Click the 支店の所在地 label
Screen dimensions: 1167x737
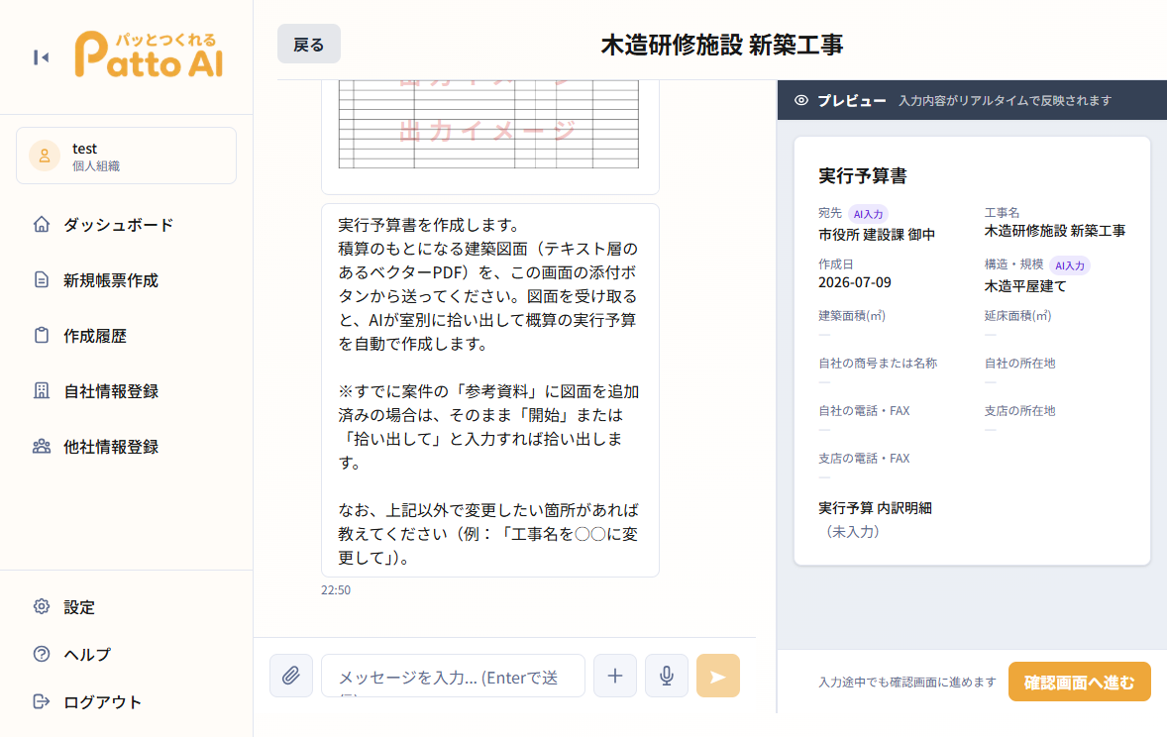(1019, 411)
